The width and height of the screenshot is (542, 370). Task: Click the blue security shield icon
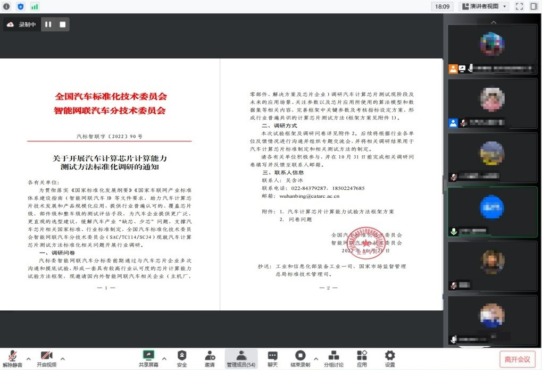[21, 6]
